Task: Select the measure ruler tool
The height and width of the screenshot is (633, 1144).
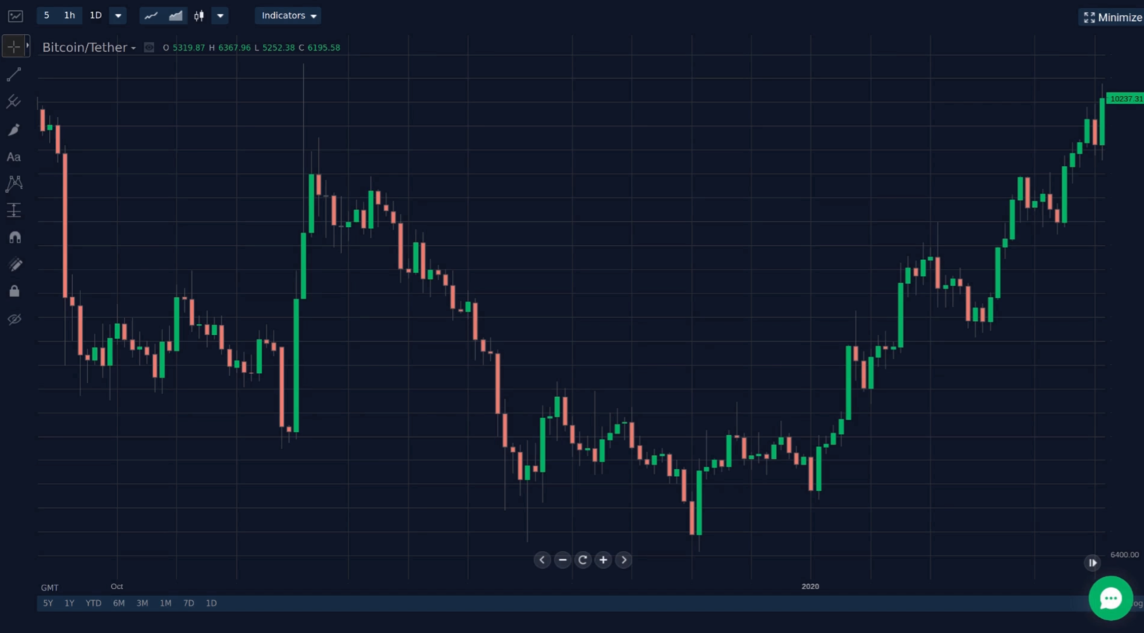Action: [x=13, y=210]
